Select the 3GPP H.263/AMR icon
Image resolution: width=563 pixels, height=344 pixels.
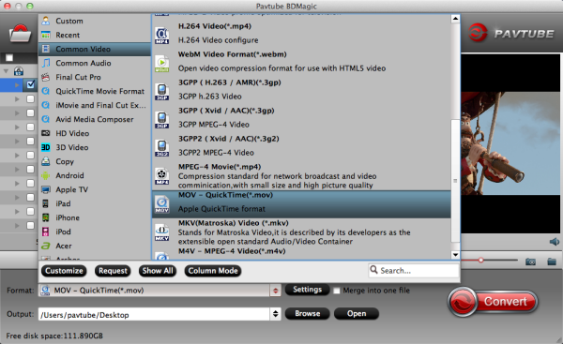(162, 92)
